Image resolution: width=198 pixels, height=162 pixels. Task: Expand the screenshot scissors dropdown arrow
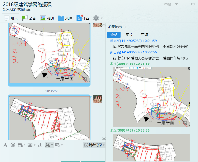[x=52, y=145]
